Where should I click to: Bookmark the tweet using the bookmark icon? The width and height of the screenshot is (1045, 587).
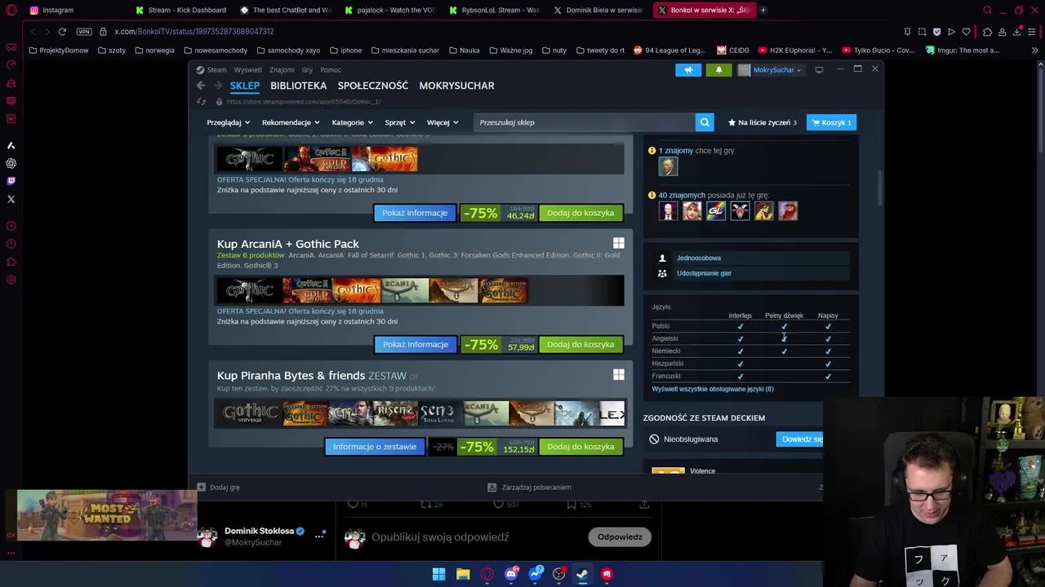[571, 505]
